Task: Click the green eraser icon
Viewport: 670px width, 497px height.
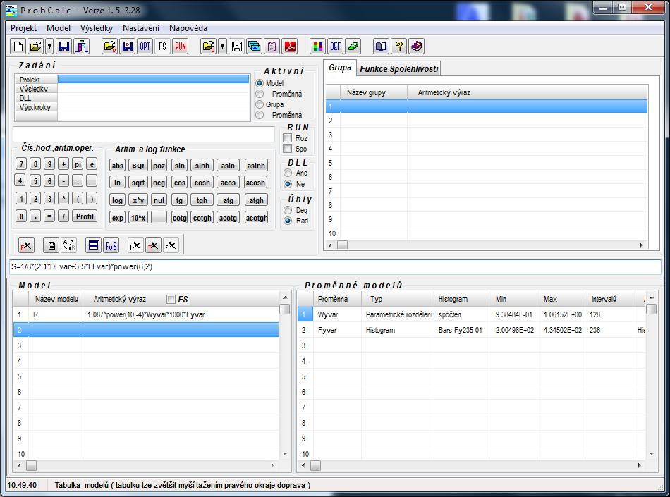Action: (x=353, y=46)
